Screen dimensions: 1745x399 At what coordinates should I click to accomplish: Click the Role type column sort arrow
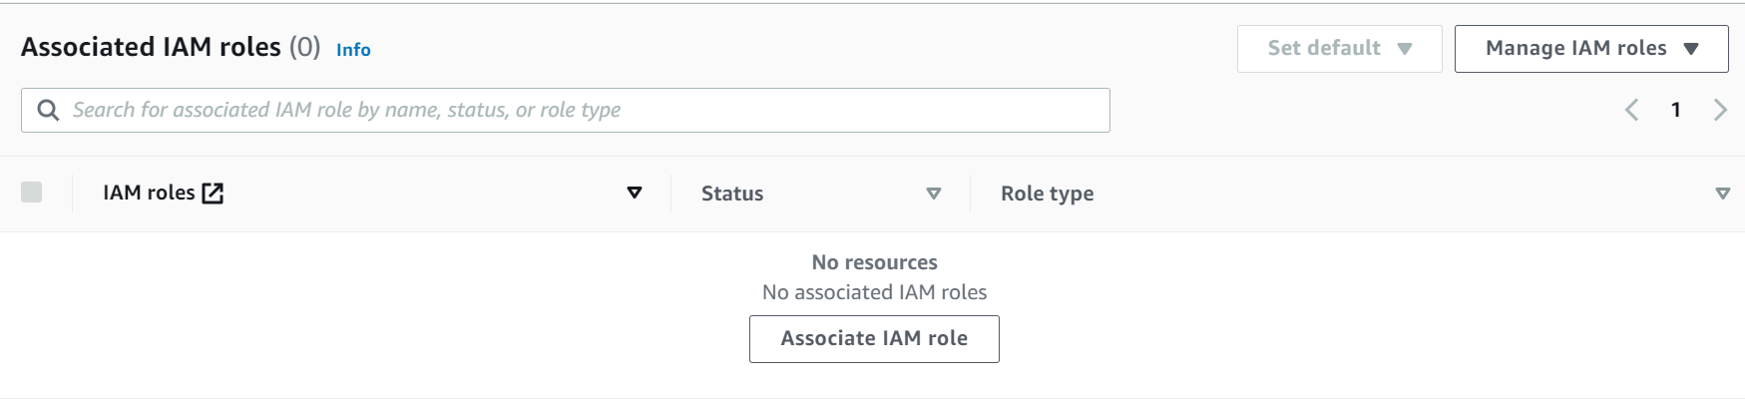coord(1722,194)
